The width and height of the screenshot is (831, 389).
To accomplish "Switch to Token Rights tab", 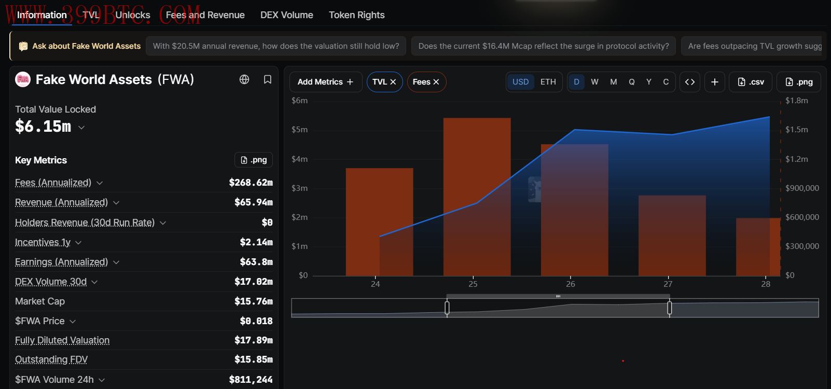I will point(357,15).
